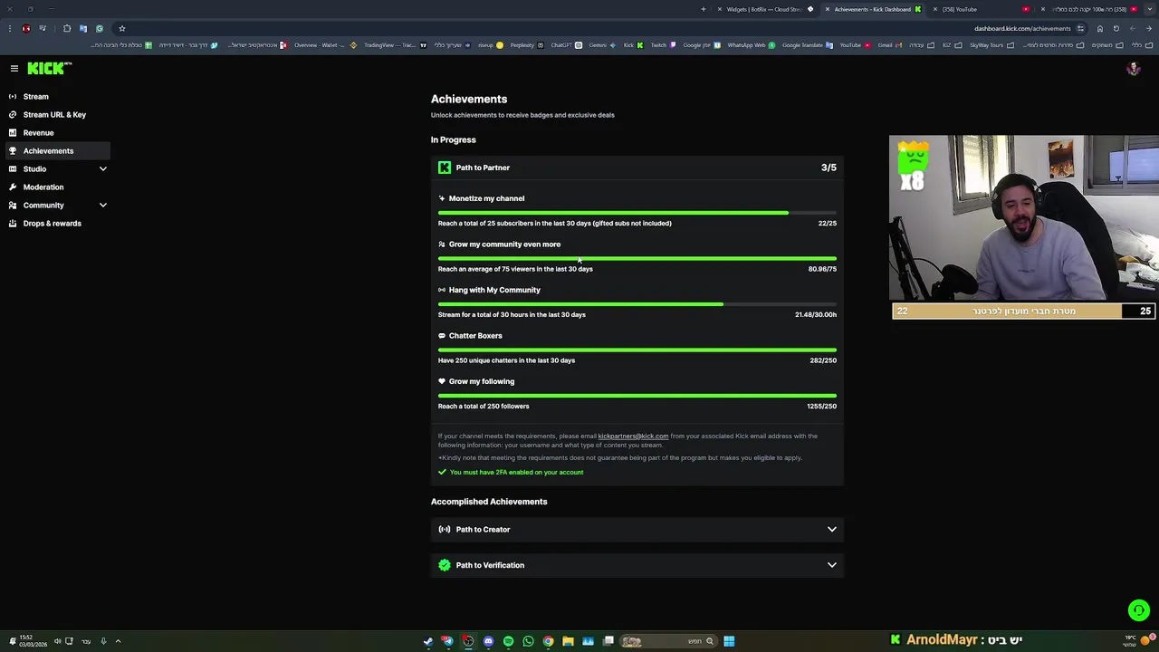
Task: Open Spotify from the taskbar
Action: point(508,641)
